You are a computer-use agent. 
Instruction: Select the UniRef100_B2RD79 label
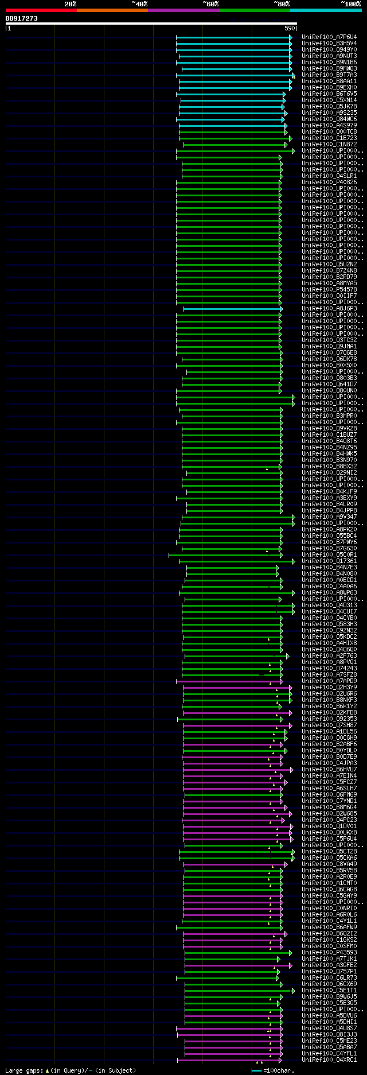point(329,277)
